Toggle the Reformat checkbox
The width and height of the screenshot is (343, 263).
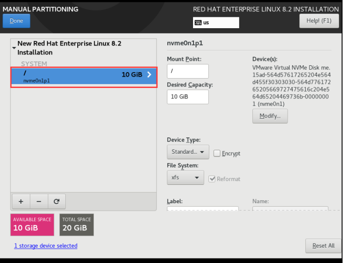212,179
